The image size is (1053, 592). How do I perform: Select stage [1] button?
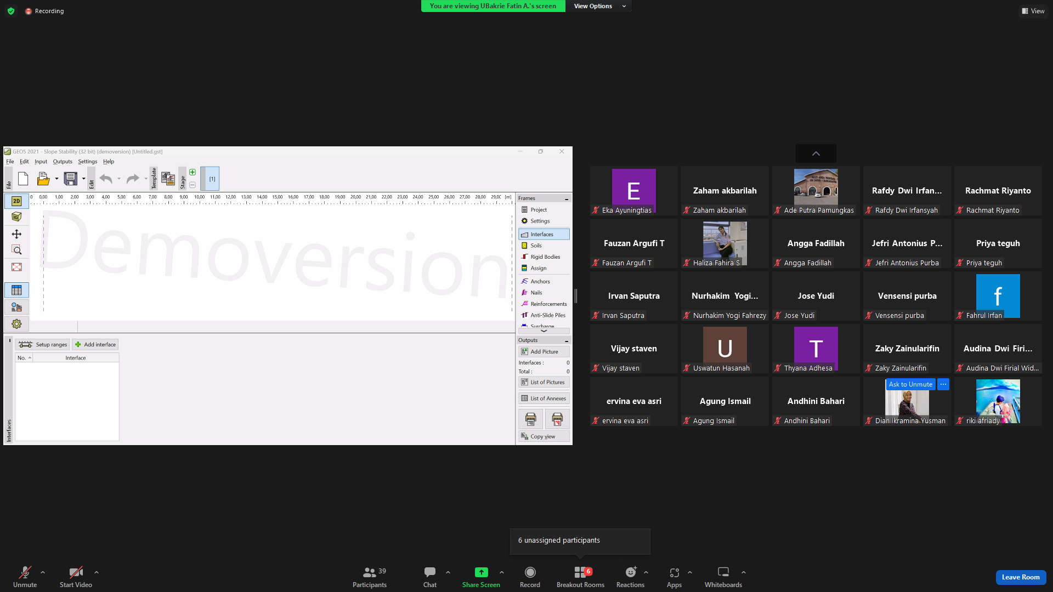210,179
